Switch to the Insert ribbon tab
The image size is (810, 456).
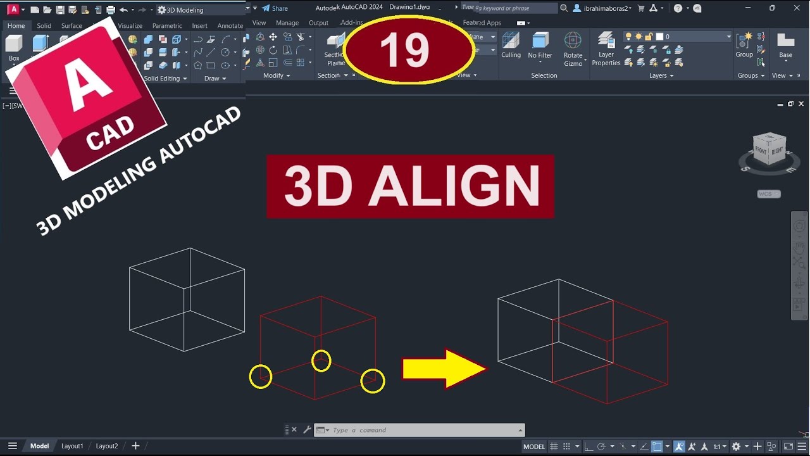(x=199, y=26)
